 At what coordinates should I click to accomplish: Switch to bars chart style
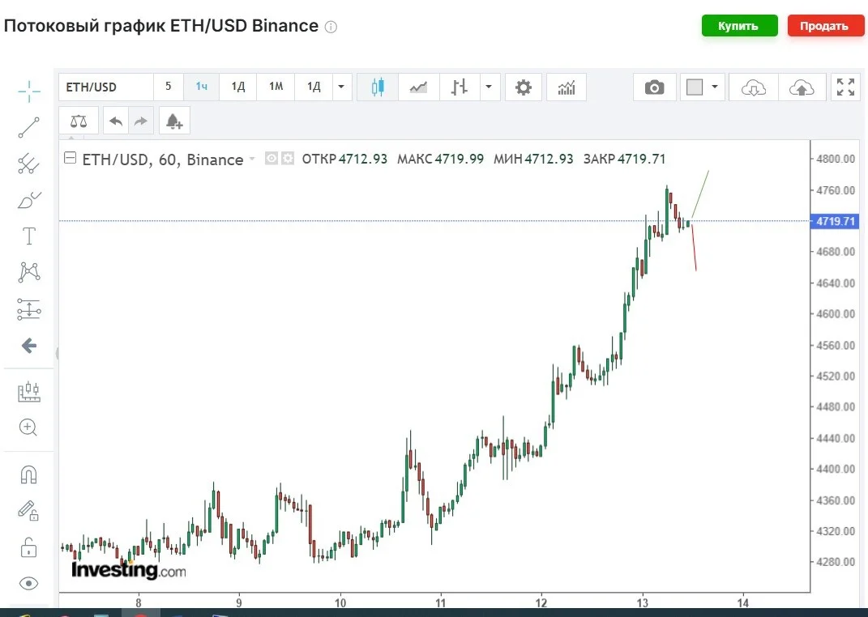pos(460,87)
